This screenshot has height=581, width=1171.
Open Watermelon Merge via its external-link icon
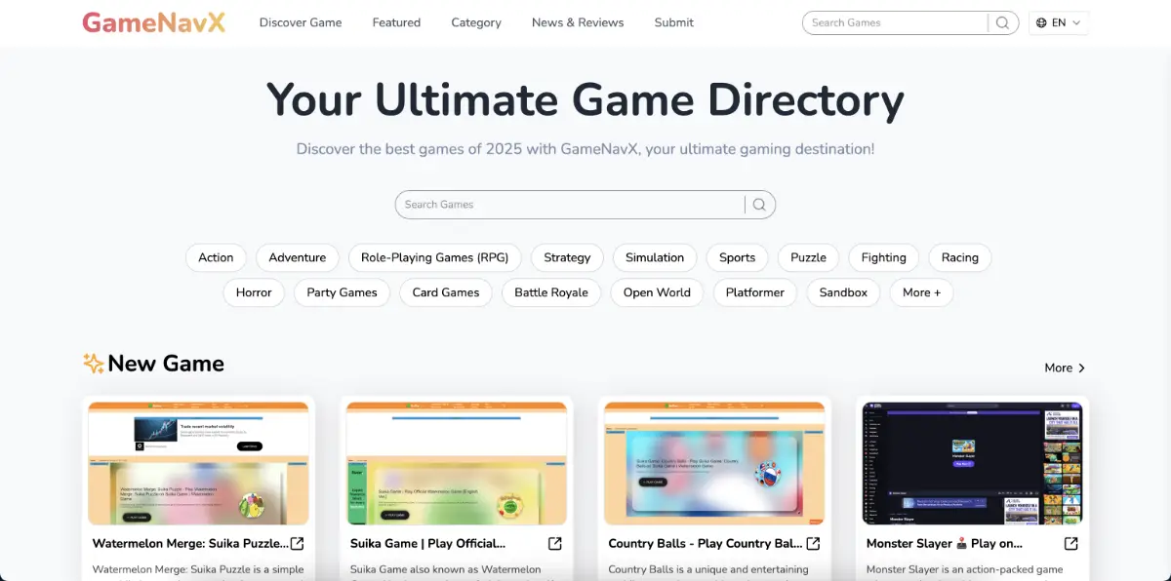click(x=297, y=543)
